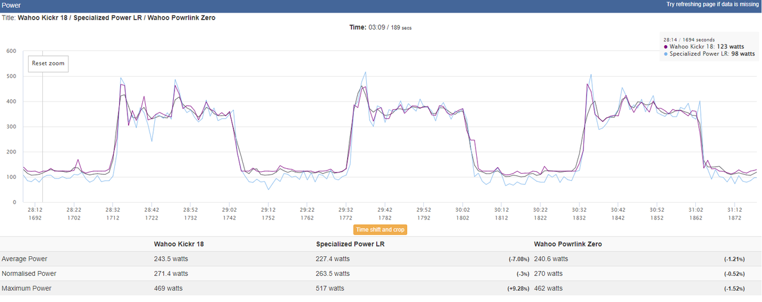762x302 pixels.
Task: Click the 31:12 x-axis time label
Action: [x=735, y=210]
